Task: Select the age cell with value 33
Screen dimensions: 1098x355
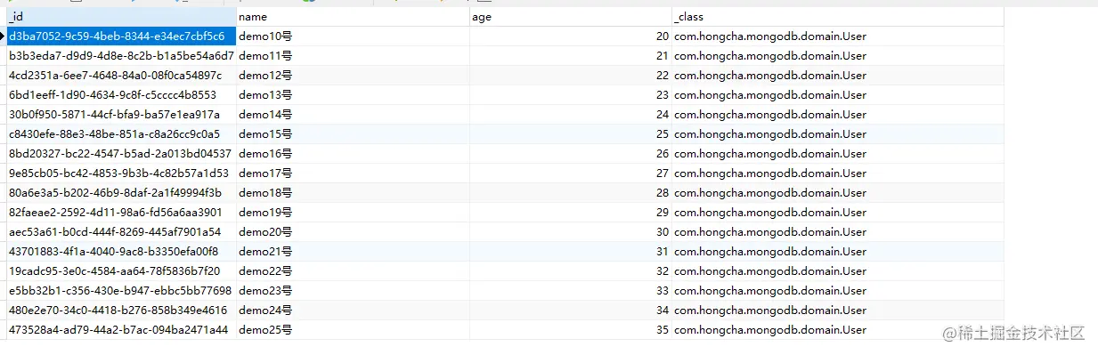Action: click(x=571, y=291)
